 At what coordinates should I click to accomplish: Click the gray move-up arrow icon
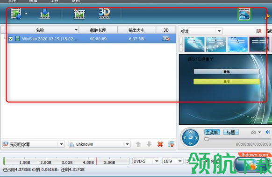[x=138, y=144]
